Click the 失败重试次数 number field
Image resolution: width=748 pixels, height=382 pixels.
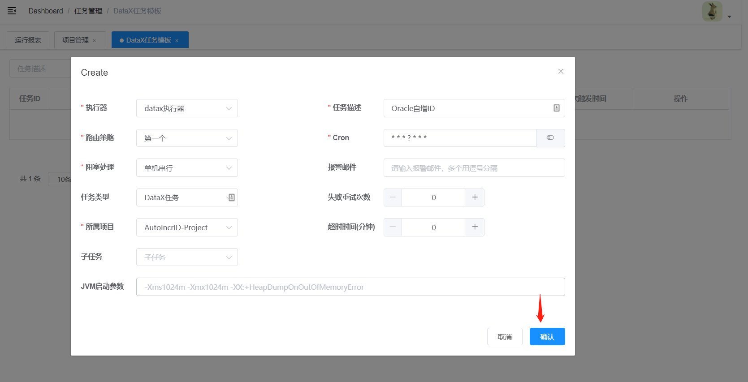click(x=434, y=197)
